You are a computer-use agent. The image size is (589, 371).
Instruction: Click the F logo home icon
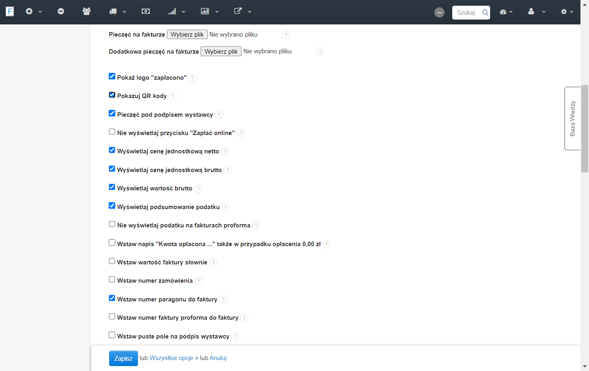[x=10, y=11]
